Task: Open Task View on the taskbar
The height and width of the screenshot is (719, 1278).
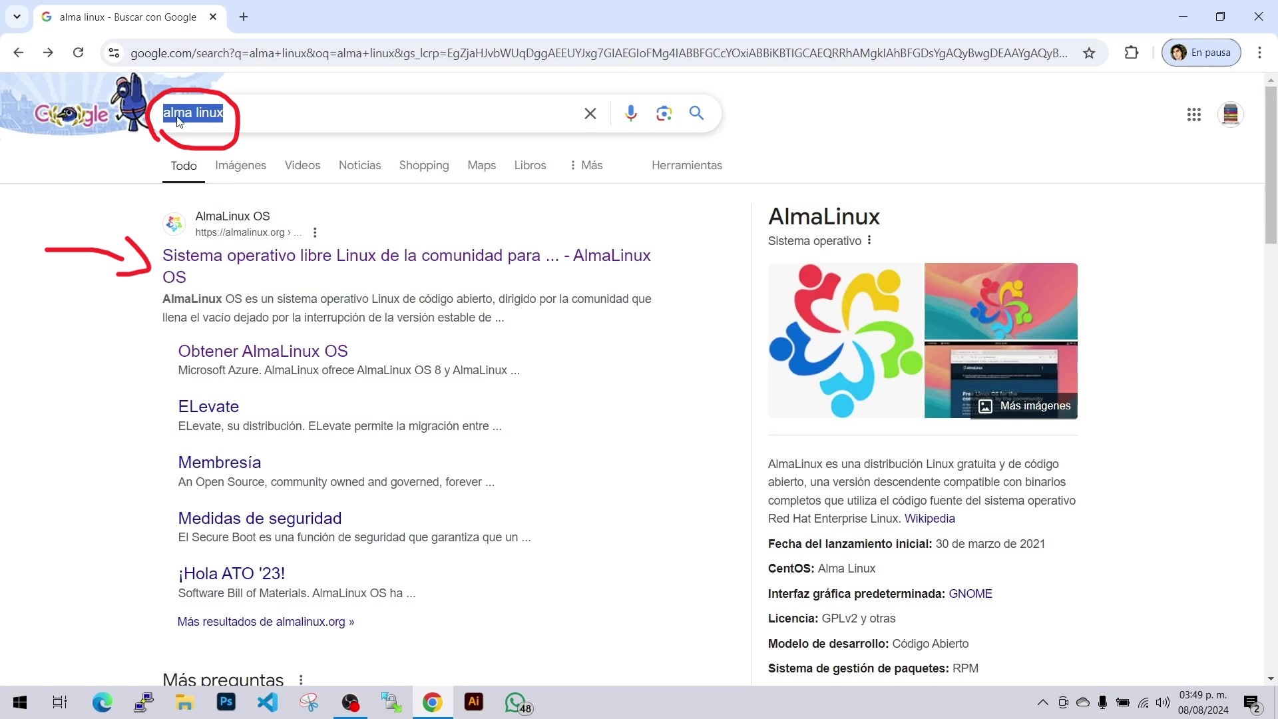Action: 60,702
